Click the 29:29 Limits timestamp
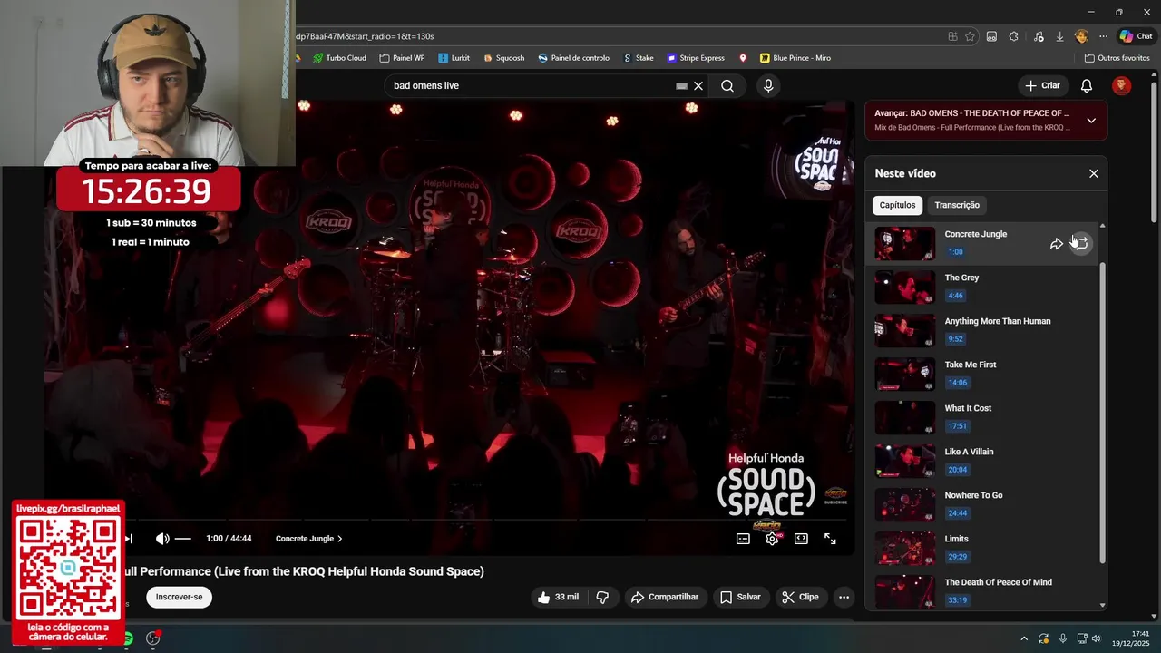Screen dimensions: 1161x653 point(957,557)
